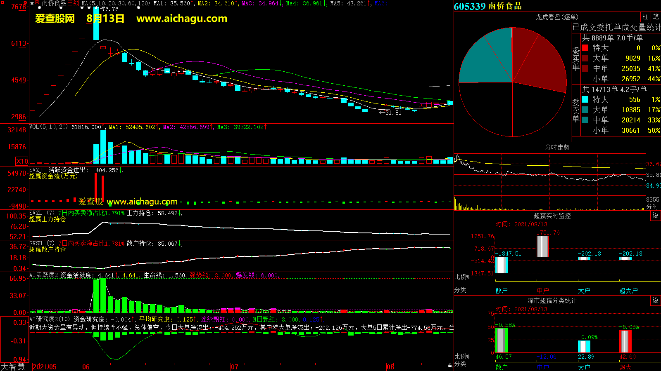Select 散户 category in 超赢实时监控 chart
This screenshot has height=371, width=661.
[x=502, y=291]
